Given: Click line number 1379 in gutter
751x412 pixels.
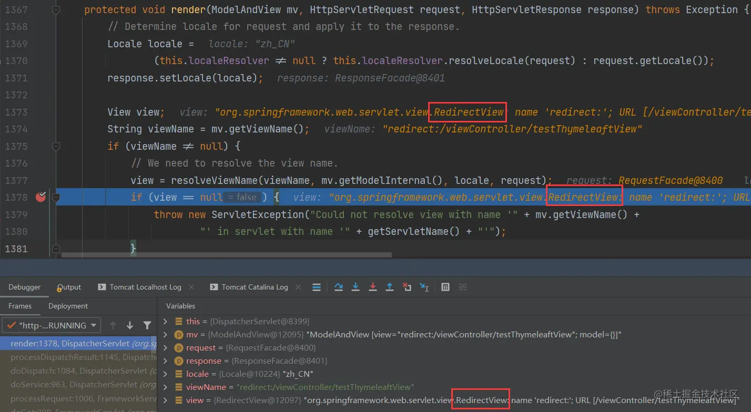Looking at the screenshot, I should 16,214.
